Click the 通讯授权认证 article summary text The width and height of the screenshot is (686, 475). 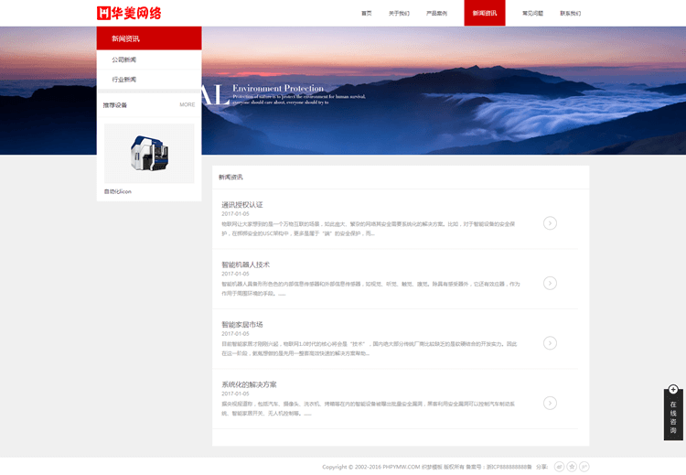pos(368,229)
